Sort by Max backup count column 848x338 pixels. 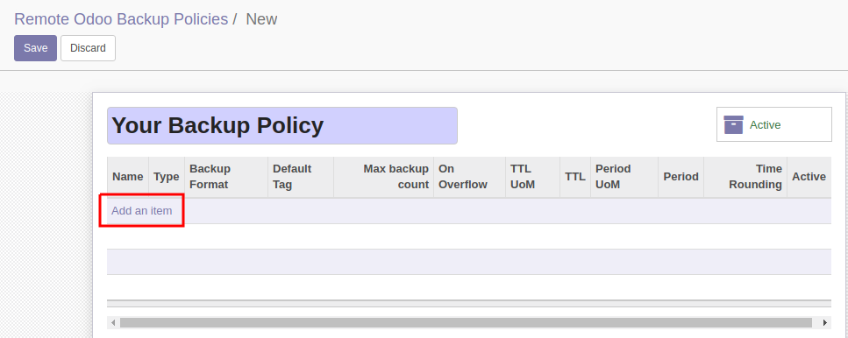(x=383, y=177)
